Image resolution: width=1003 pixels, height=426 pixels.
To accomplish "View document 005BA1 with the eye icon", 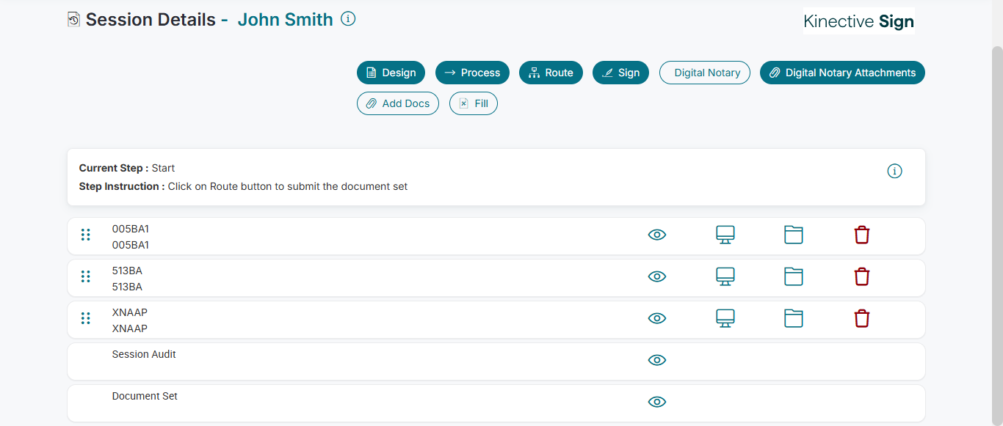I will click(x=657, y=235).
